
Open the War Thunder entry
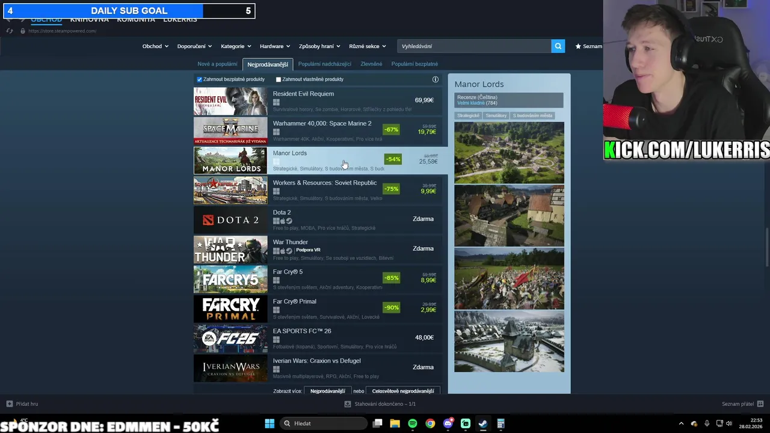(x=318, y=249)
